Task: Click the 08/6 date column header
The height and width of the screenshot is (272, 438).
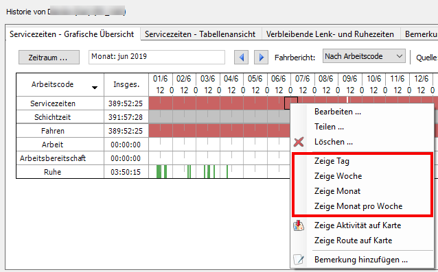Action: (326, 79)
